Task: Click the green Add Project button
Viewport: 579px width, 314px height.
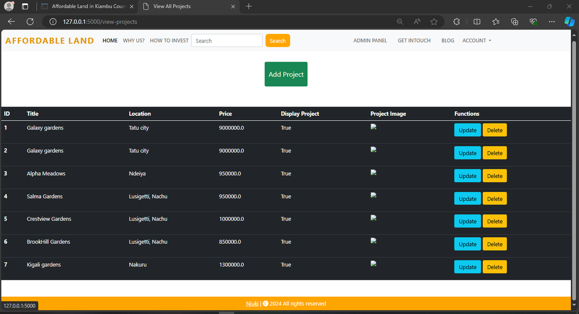Action: (286, 74)
